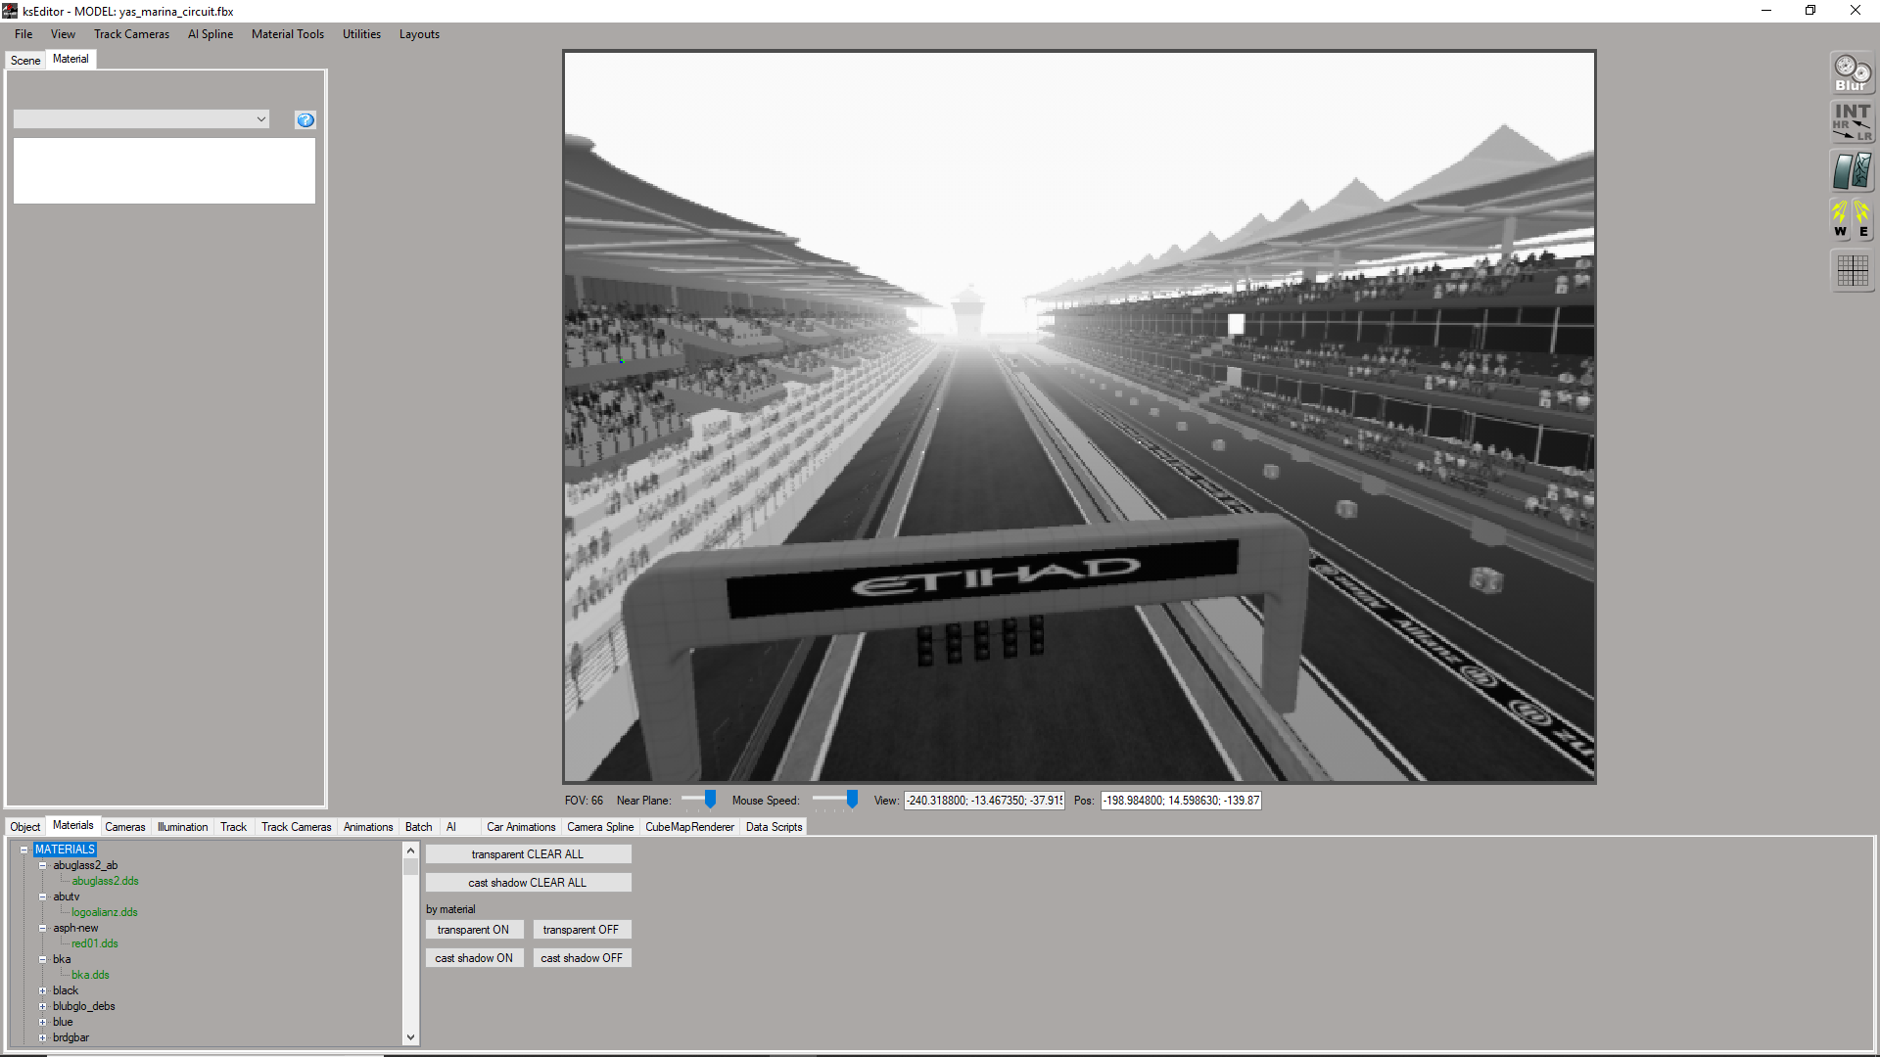Select the blubglo_debs material row

pyautogui.click(x=84, y=1006)
